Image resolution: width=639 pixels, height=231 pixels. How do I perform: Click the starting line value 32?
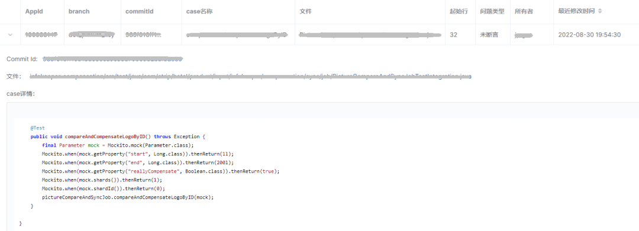[x=453, y=35]
